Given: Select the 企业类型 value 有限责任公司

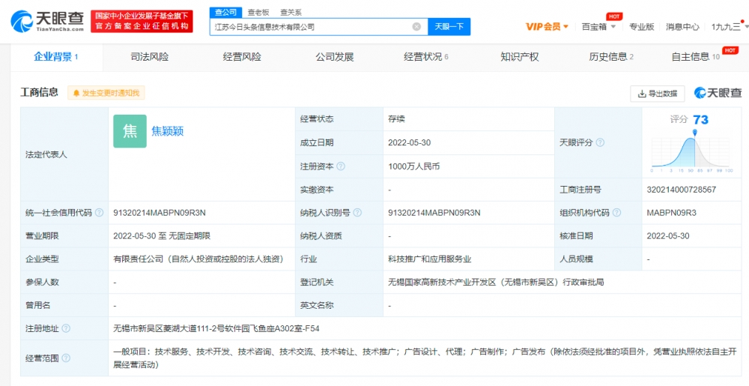Looking at the screenshot, I should click(x=198, y=259).
